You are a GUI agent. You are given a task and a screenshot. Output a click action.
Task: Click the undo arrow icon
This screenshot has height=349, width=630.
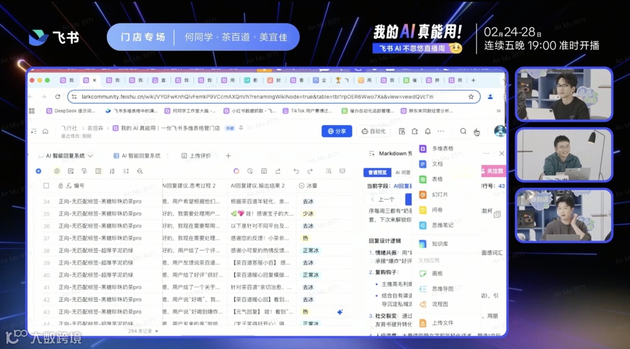coord(296,171)
